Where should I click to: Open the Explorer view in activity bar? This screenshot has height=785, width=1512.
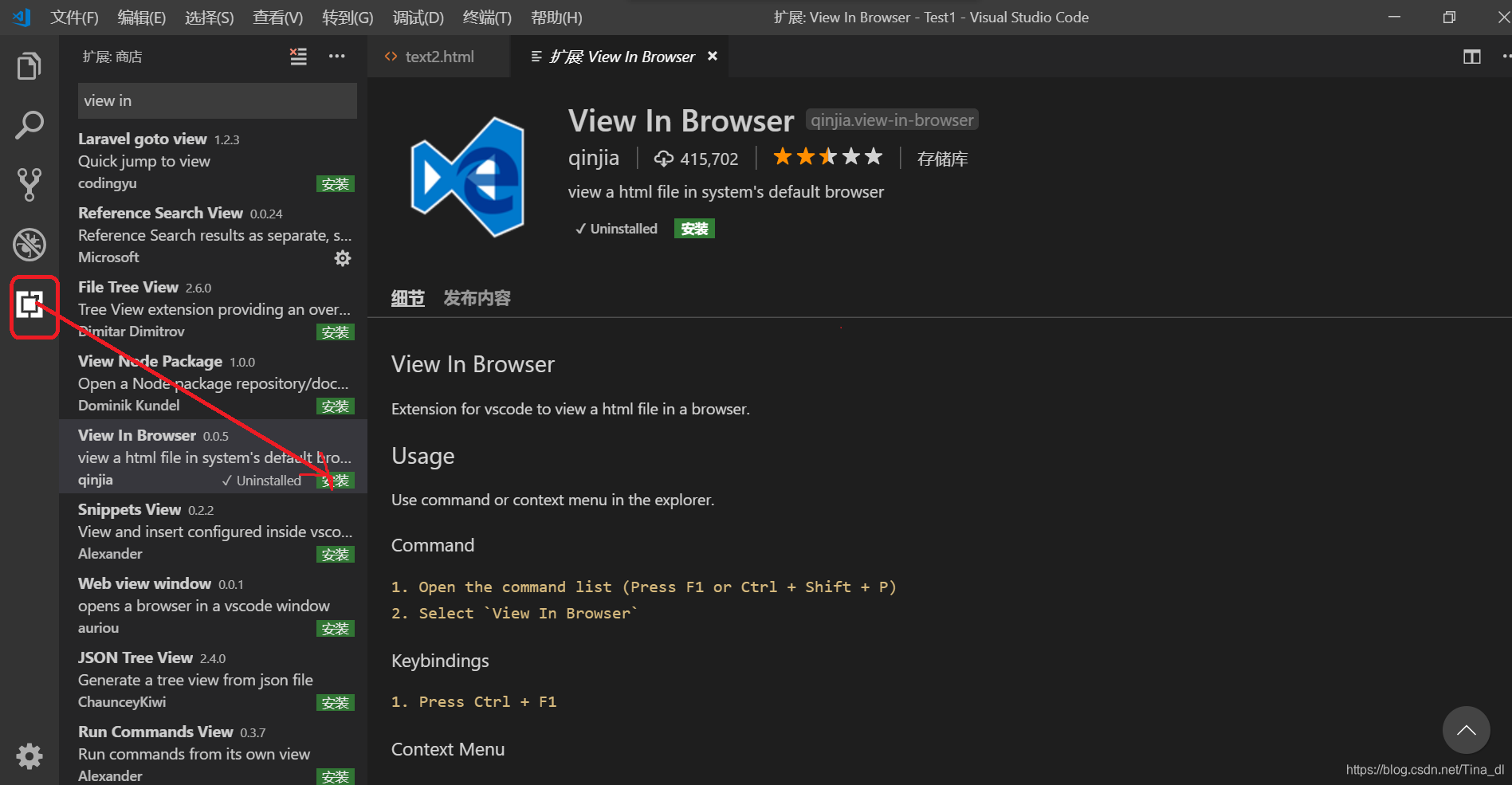point(29,66)
